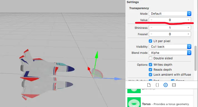
Task: Open the Transparency Mode dropdown
Action: pos(170,14)
